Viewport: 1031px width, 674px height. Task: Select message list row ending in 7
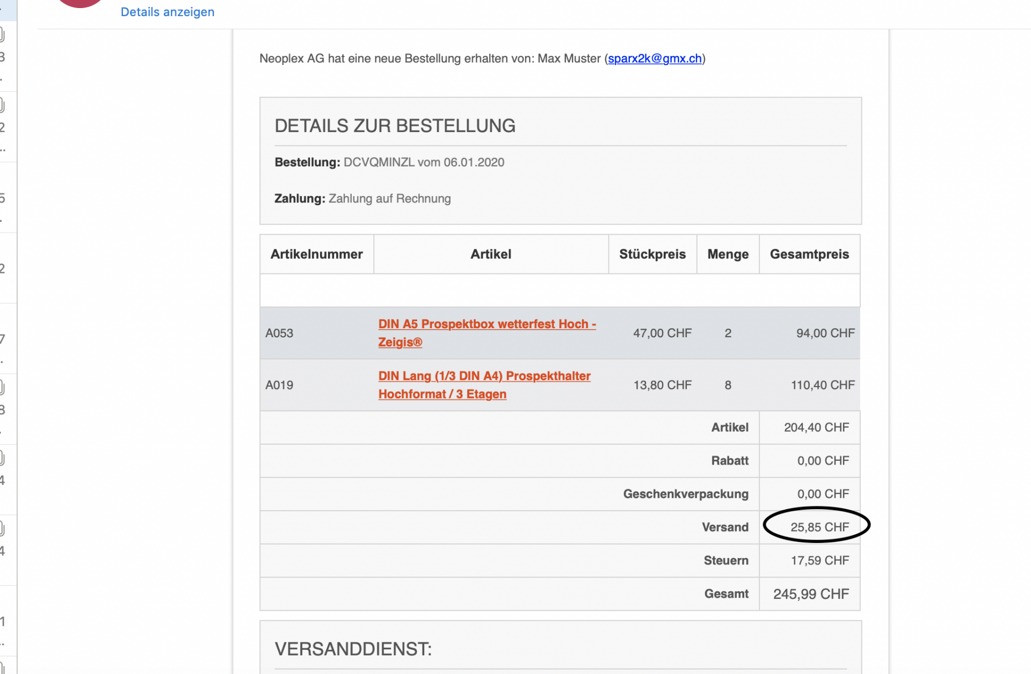(8, 338)
